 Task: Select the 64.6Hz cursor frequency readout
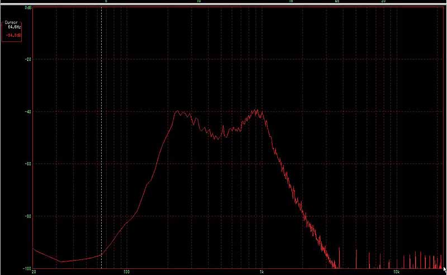(x=14, y=26)
